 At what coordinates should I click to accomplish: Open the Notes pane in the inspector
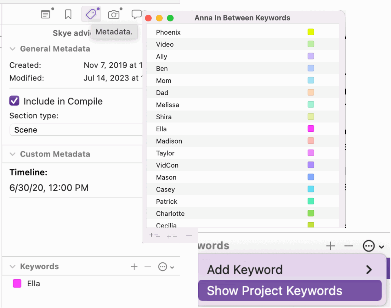click(46, 14)
